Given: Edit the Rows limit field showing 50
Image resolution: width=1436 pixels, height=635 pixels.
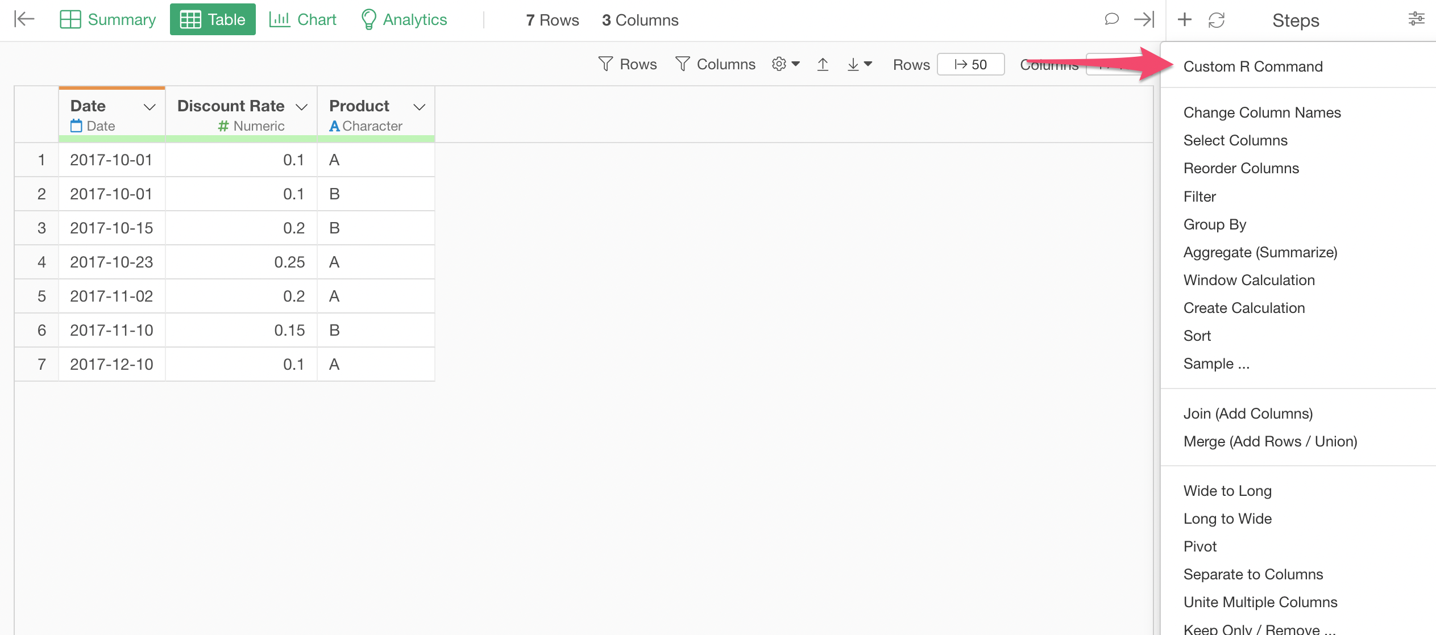Looking at the screenshot, I should [x=970, y=64].
